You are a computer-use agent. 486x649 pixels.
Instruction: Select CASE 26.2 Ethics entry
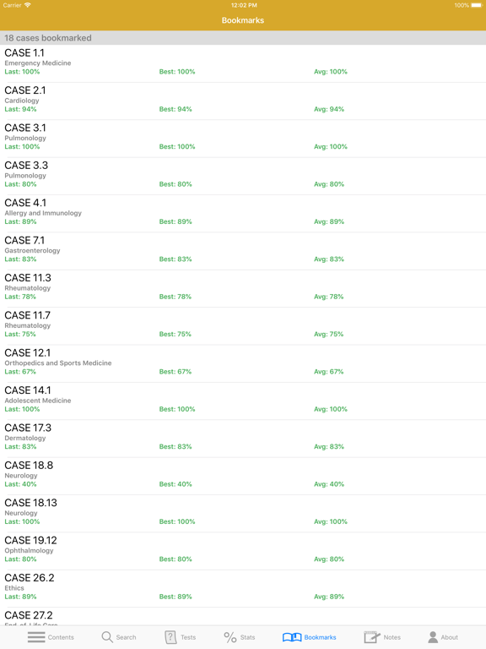[x=243, y=589]
